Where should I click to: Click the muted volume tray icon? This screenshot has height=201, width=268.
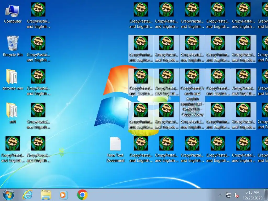click(x=236, y=195)
